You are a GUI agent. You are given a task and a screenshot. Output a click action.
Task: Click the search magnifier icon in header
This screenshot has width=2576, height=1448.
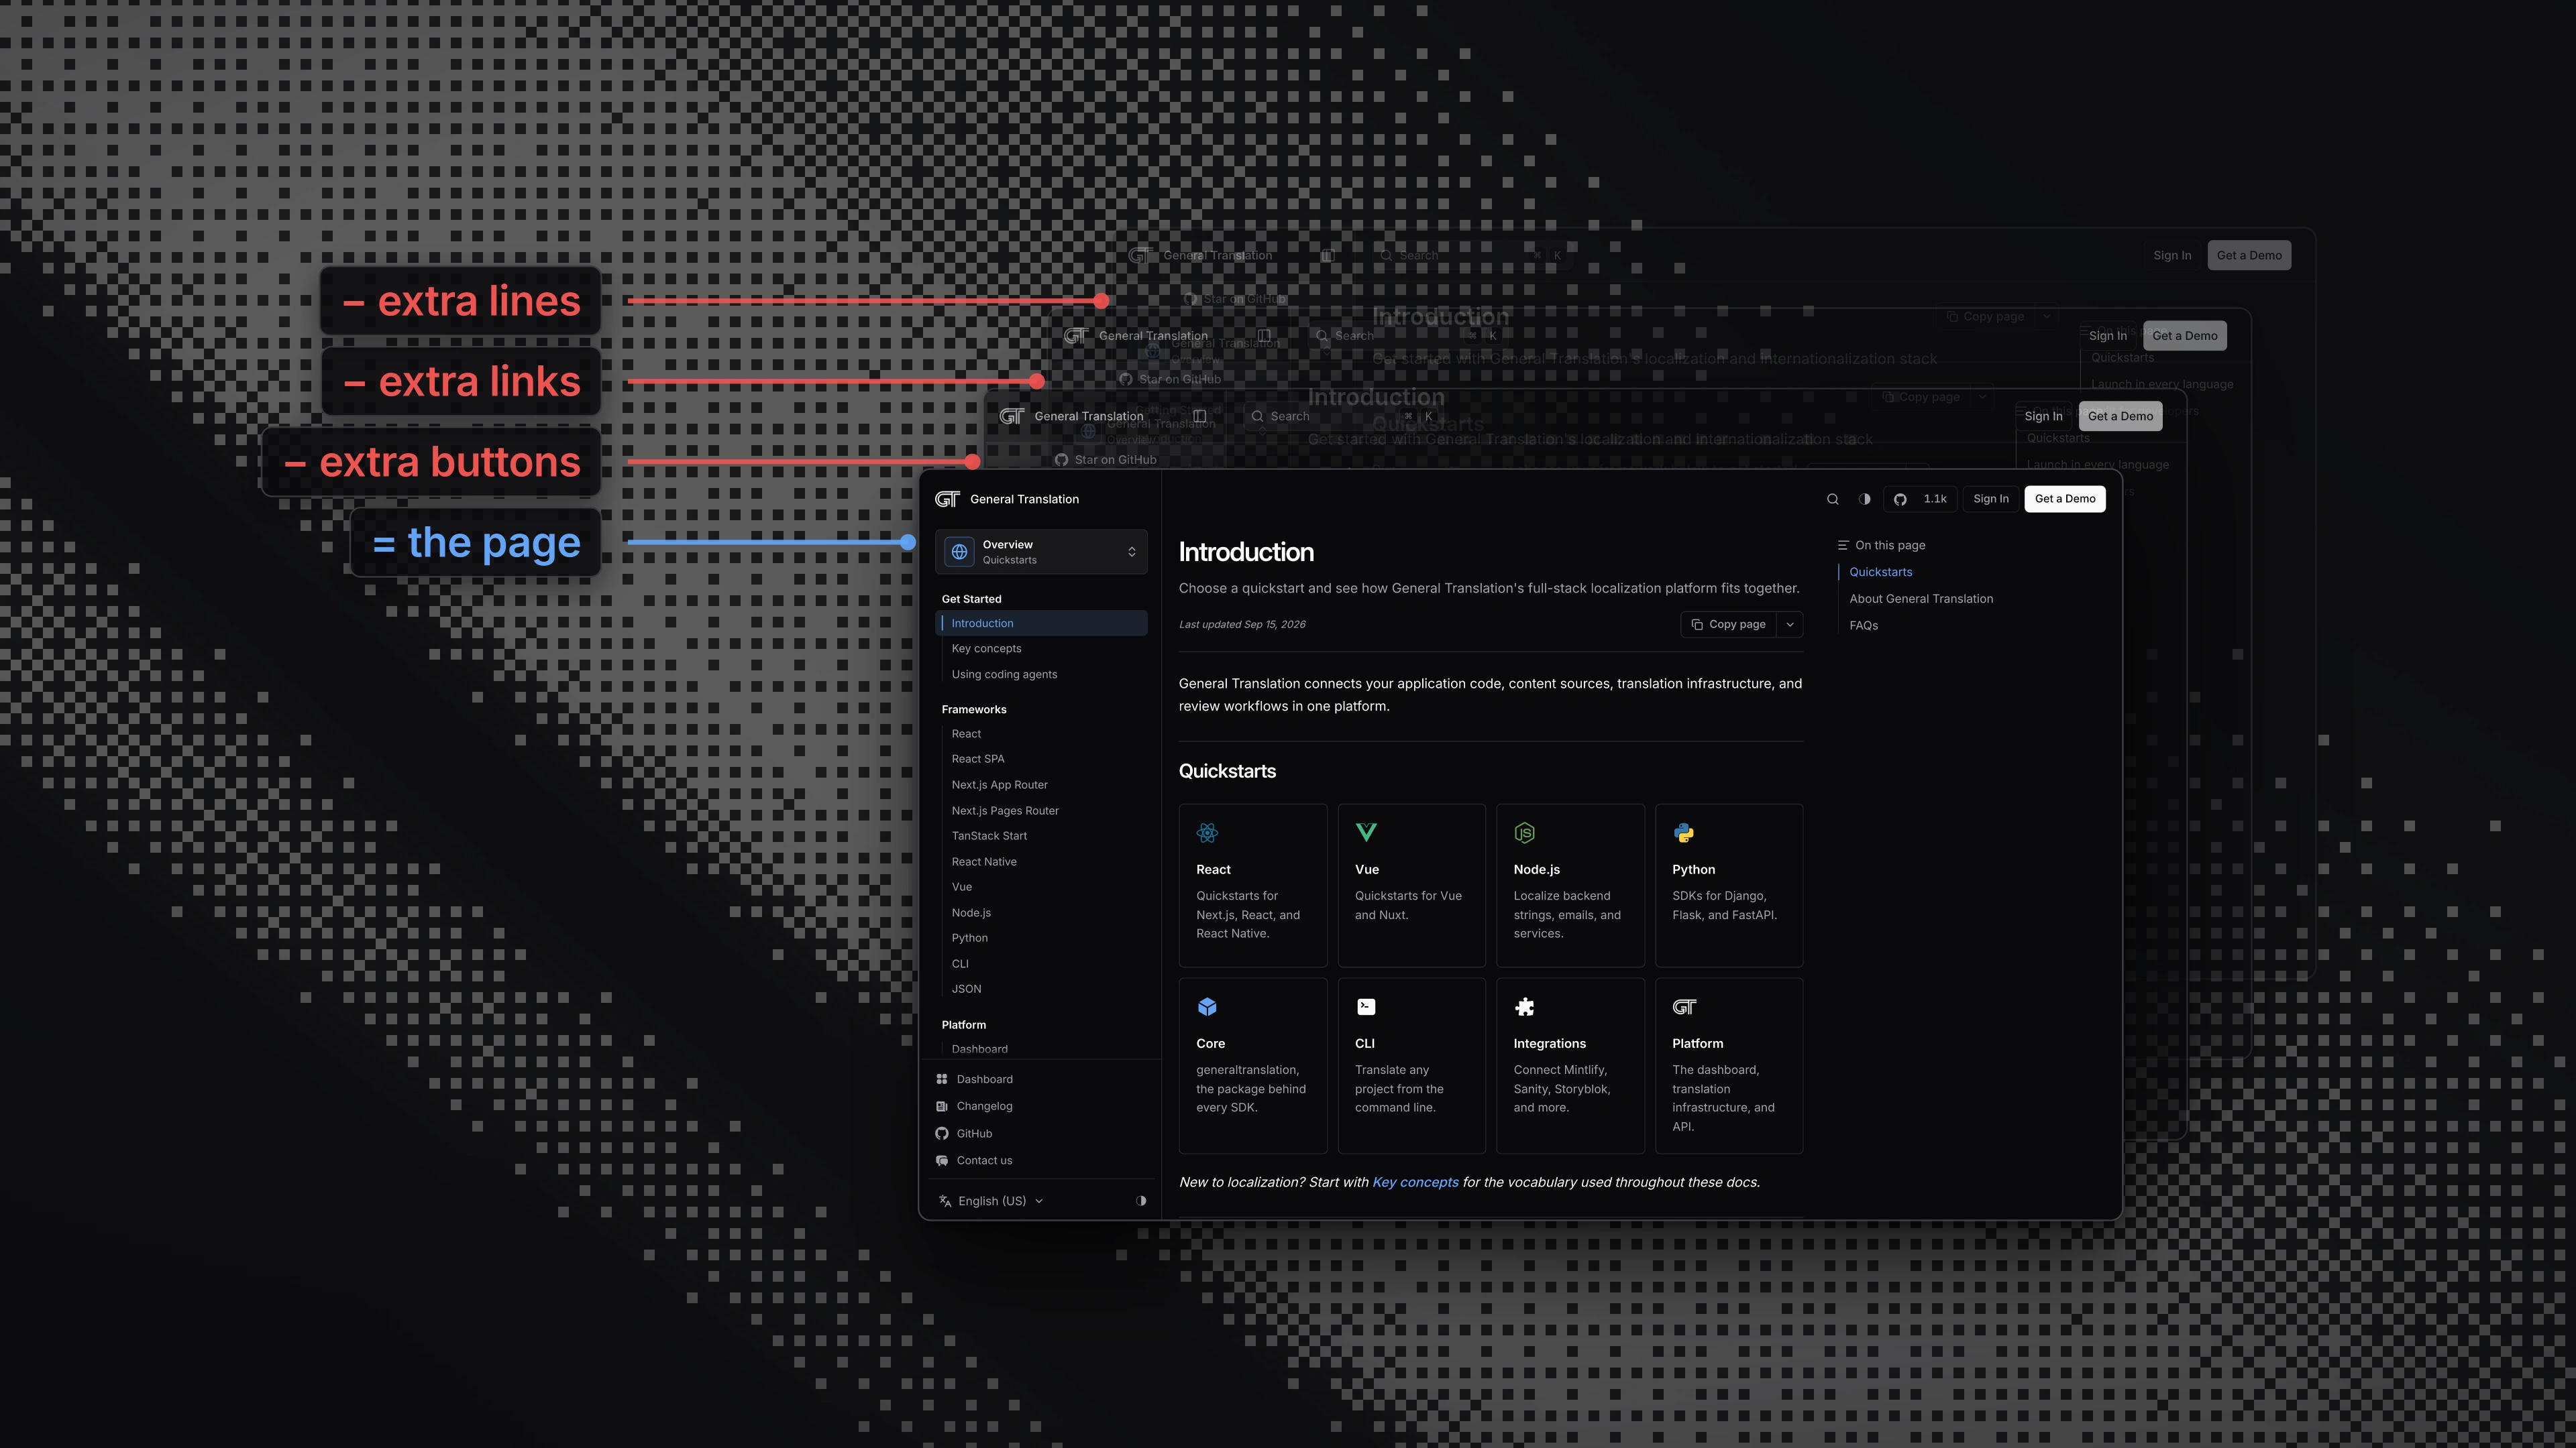(1832, 499)
